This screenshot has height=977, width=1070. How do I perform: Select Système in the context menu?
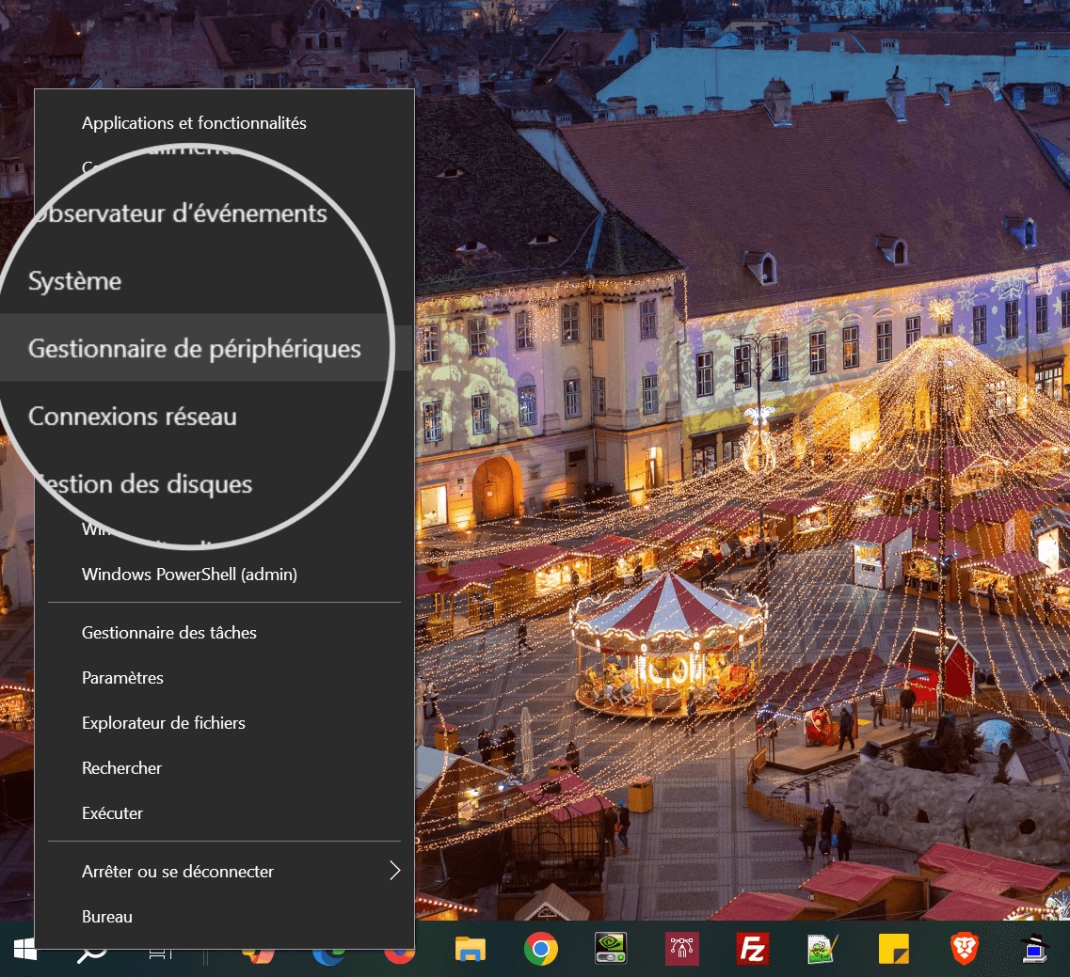[75, 281]
